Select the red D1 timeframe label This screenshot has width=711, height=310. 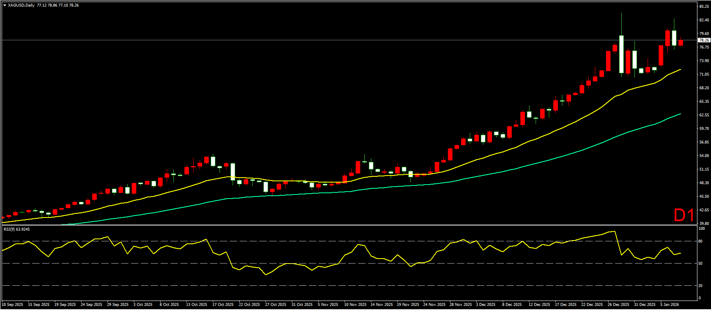point(684,215)
